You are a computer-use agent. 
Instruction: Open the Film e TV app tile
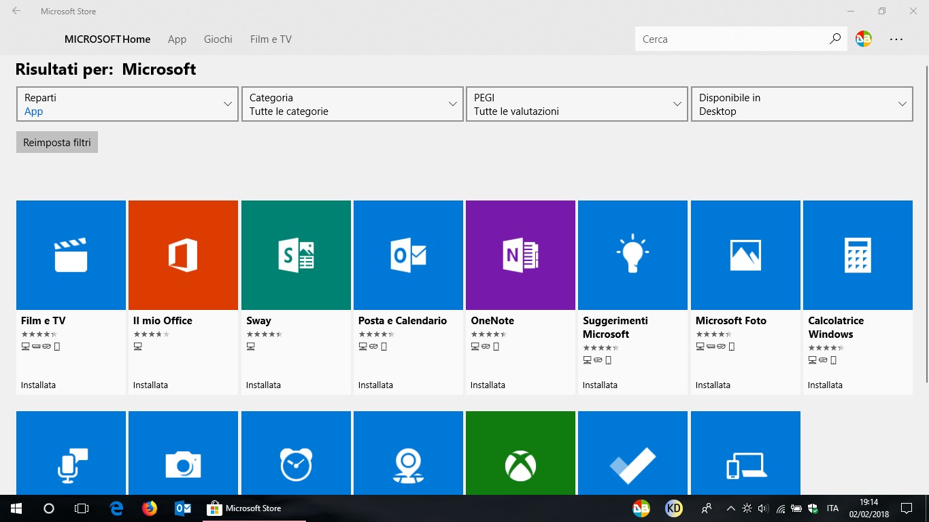(71, 297)
